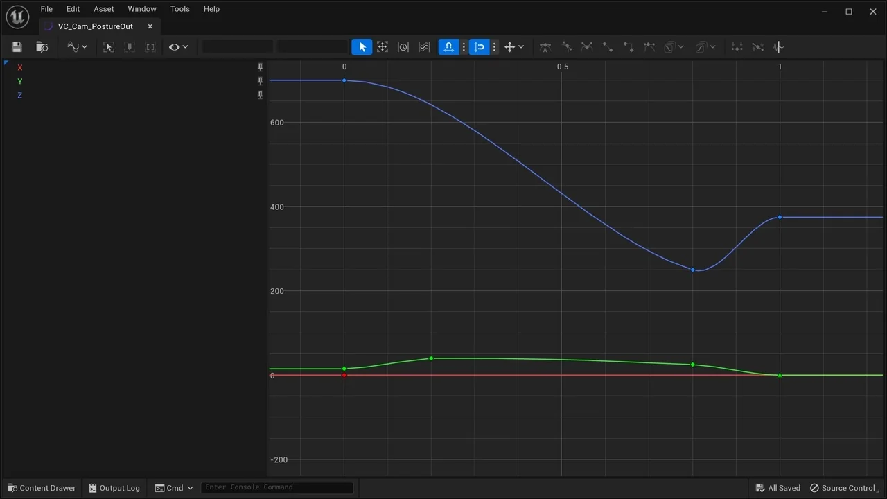Set key tangents to Cubic Auto
The image size is (887, 499).
545,47
